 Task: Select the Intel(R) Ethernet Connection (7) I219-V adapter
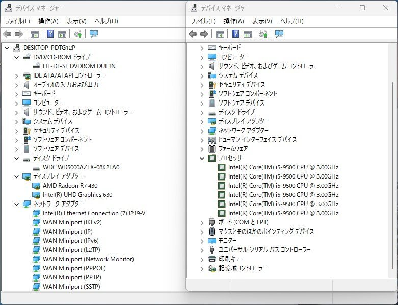[94, 213]
